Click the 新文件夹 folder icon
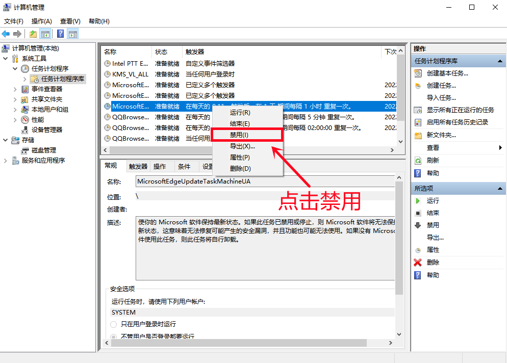This screenshot has width=507, height=363. tap(418, 136)
